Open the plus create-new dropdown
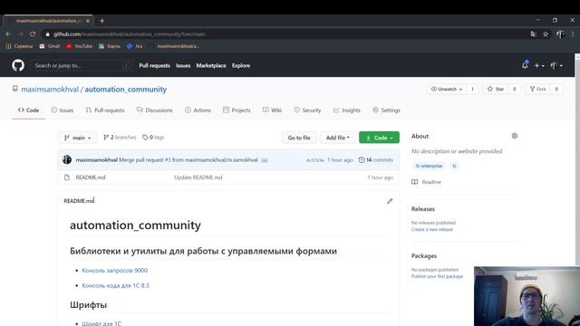The width and height of the screenshot is (580, 326). (x=539, y=65)
